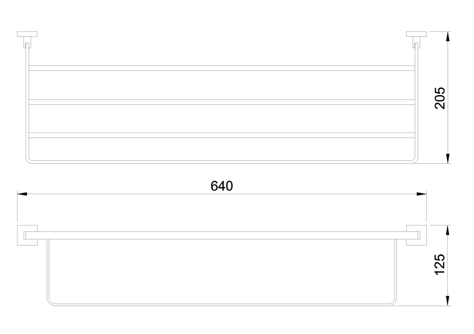474x334 pixels.
Task: Click the top-left square mounting bracket in front view
Action: (27, 34)
